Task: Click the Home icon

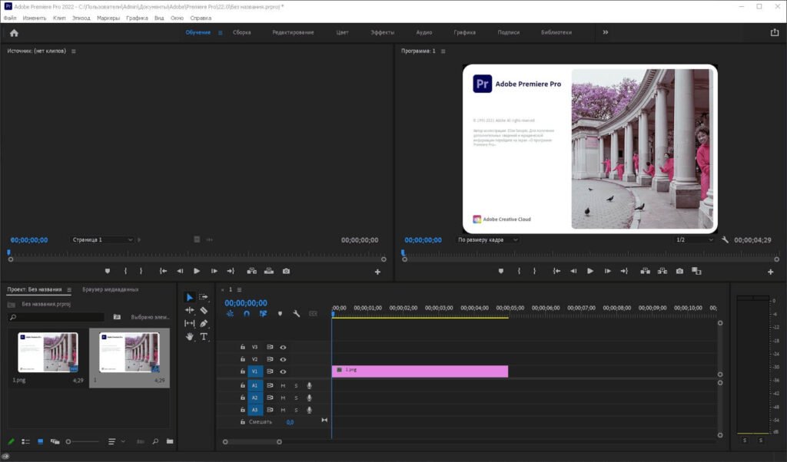Action: point(14,33)
